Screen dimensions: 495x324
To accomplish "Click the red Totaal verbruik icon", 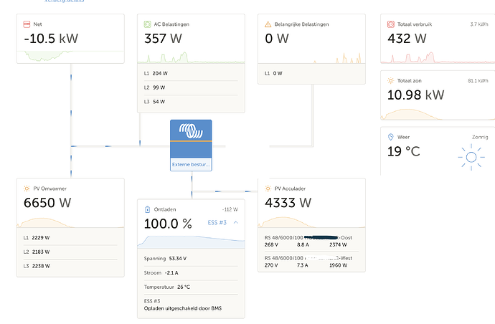I will click(391, 24).
